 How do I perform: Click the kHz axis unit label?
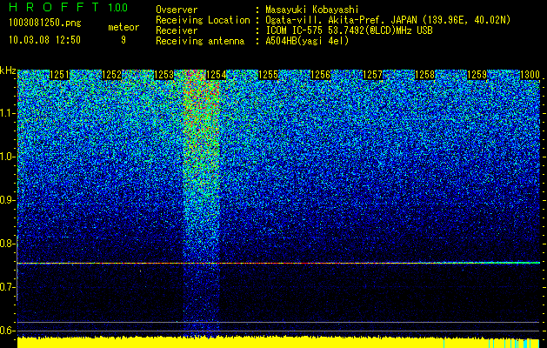point(8,70)
